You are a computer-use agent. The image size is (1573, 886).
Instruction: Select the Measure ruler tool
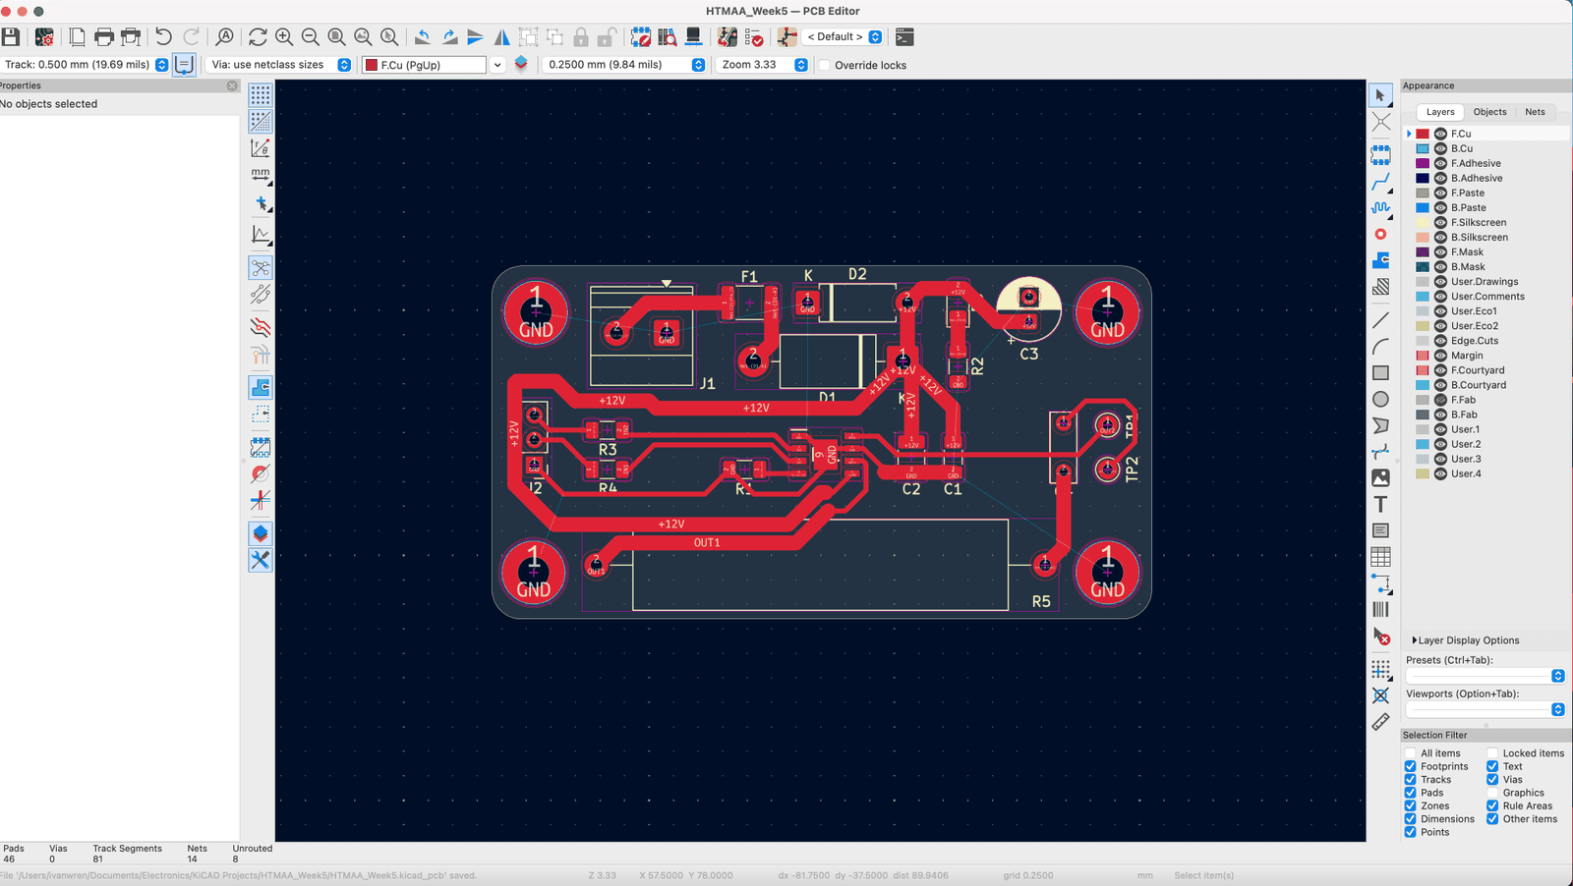click(x=1381, y=722)
